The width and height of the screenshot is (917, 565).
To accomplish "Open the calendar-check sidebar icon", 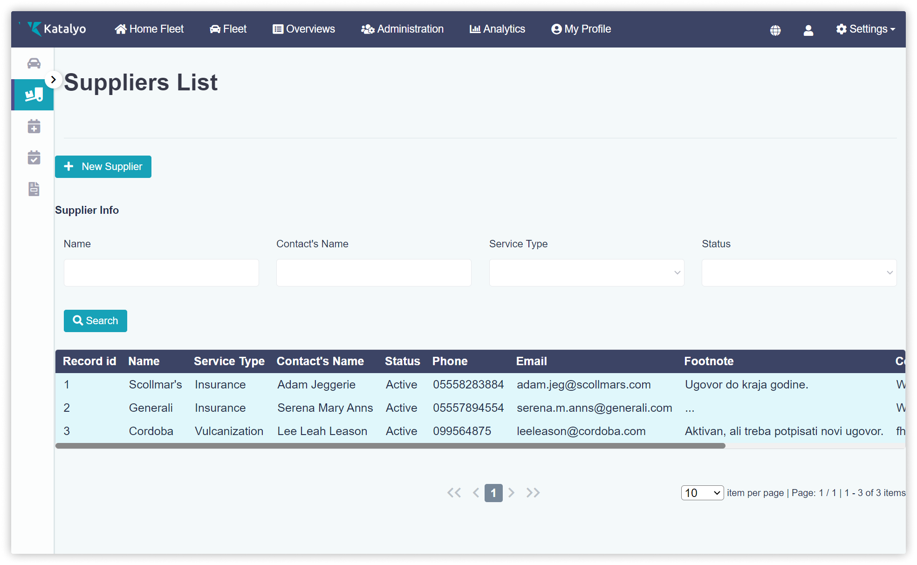I will pyautogui.click(x=34, y=157).
